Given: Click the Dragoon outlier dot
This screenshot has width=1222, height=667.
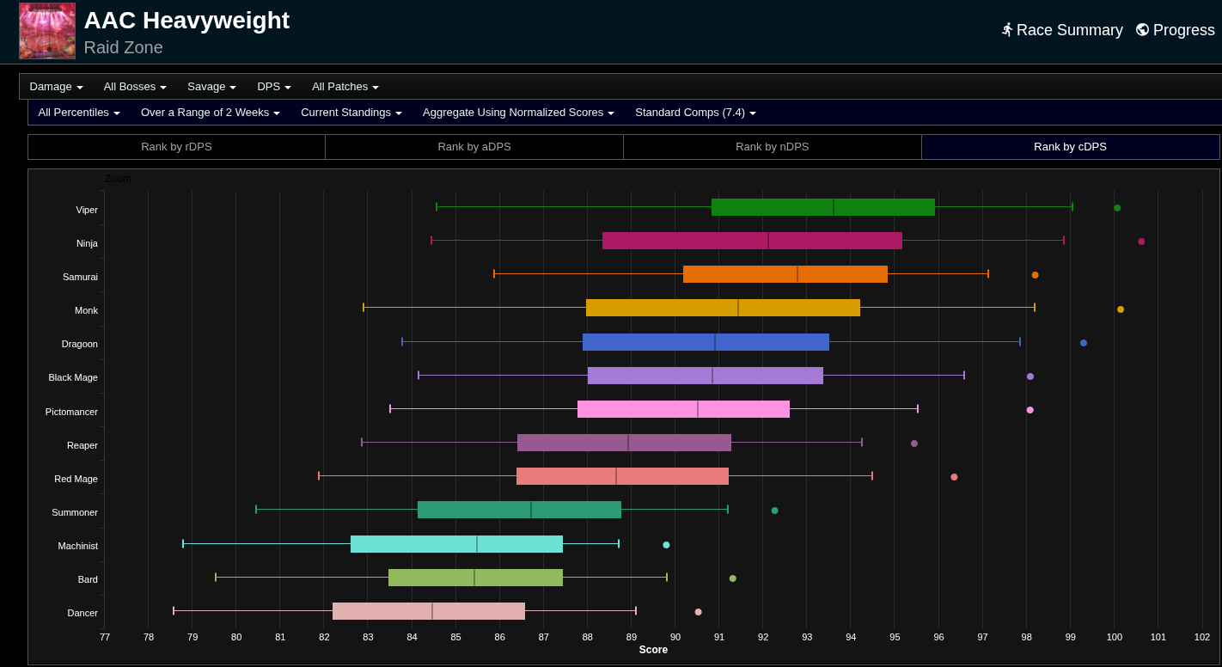Looking at the screenshot, I should click(x=1084, y=343).
